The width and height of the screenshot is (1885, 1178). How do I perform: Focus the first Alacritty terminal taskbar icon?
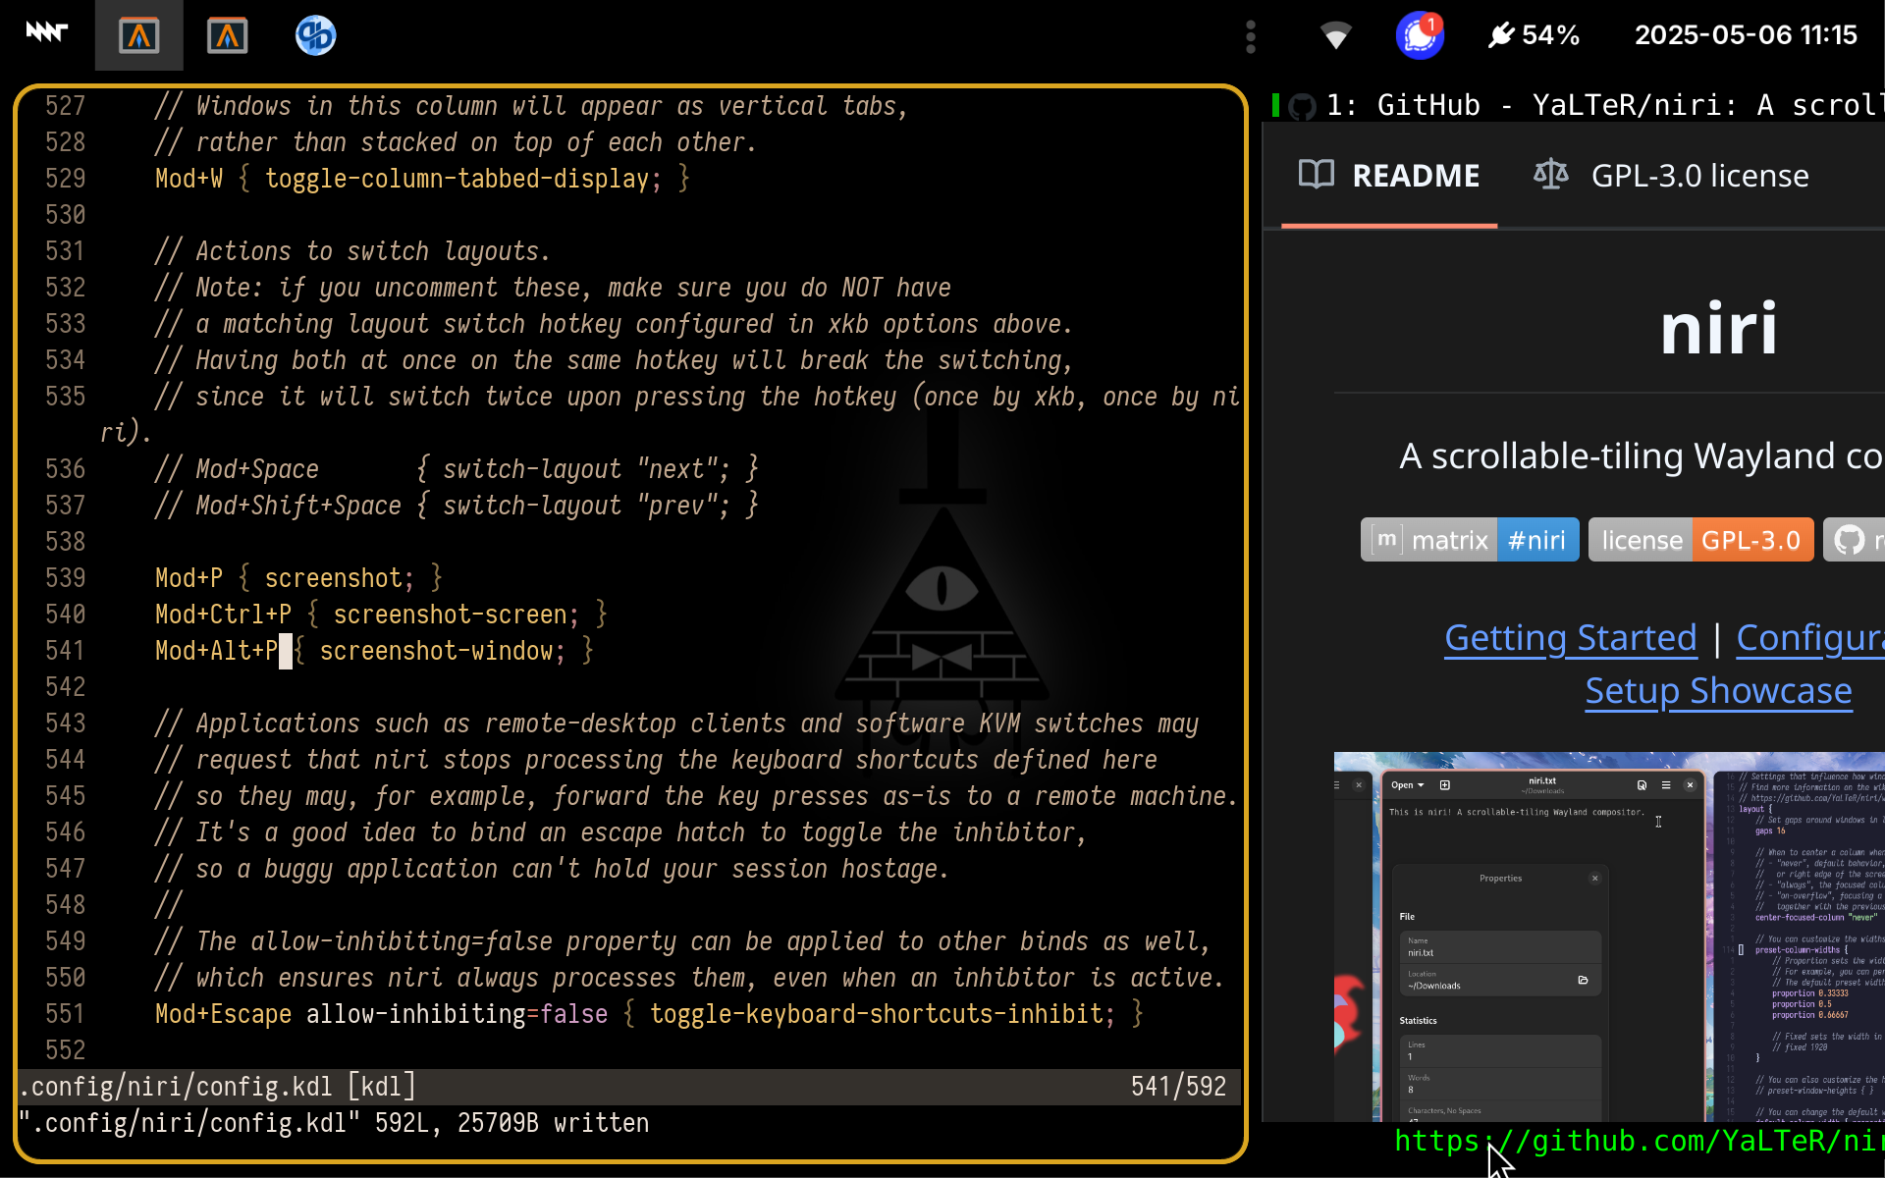tap(139, 36)
